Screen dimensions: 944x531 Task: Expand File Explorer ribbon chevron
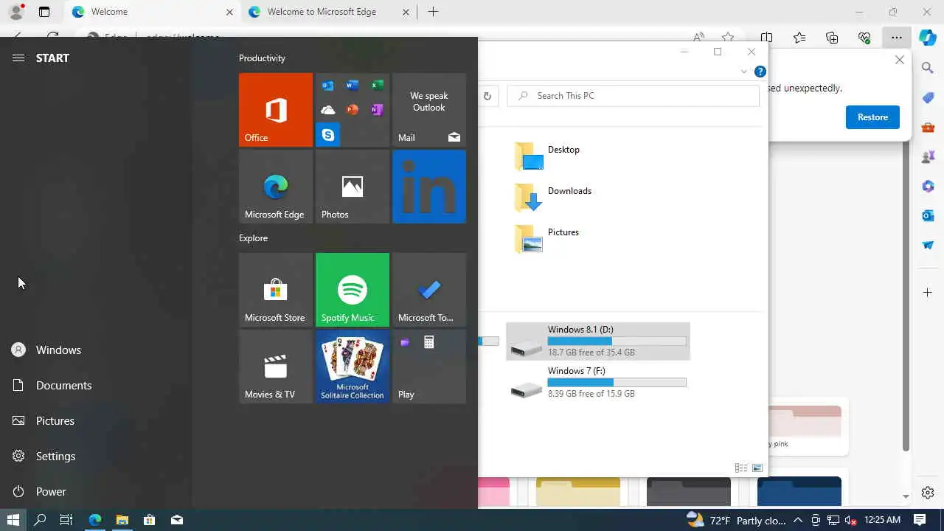click(743, 72)
